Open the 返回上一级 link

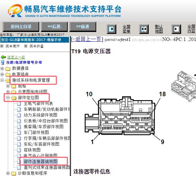point(16,57)
